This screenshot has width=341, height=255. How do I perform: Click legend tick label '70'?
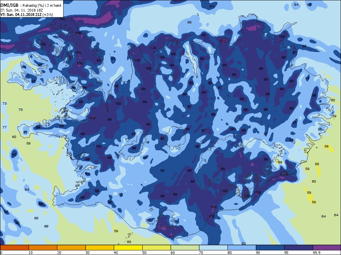click(x=201, y=253)
